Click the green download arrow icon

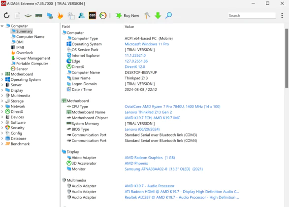click(x=158, y=15)
